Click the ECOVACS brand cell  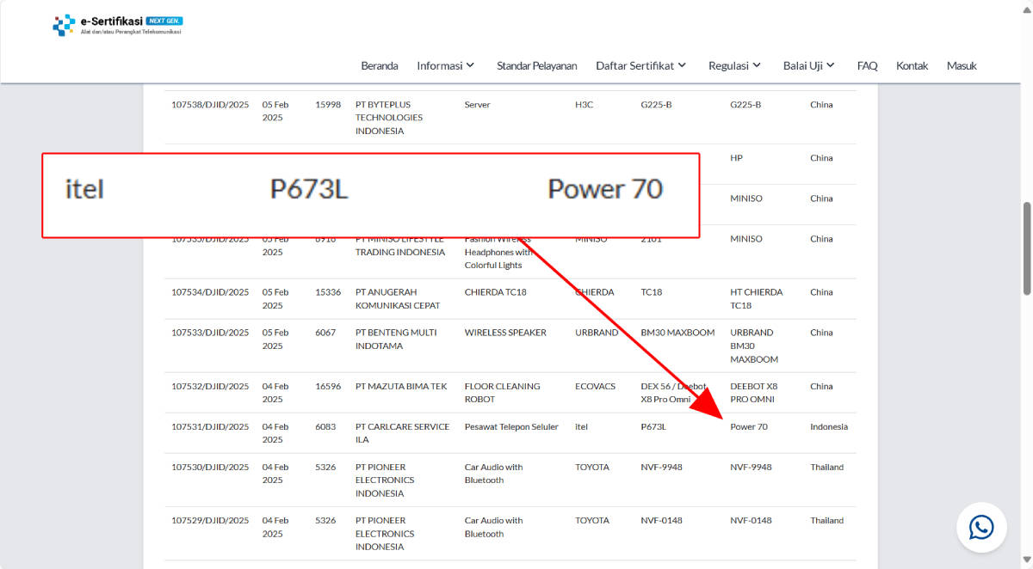[x=596, y=387]
